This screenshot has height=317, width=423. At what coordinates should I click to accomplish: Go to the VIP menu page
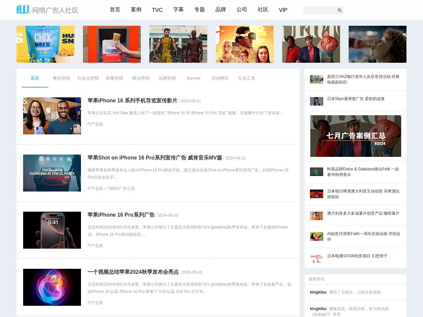click(x=283, y=10)
